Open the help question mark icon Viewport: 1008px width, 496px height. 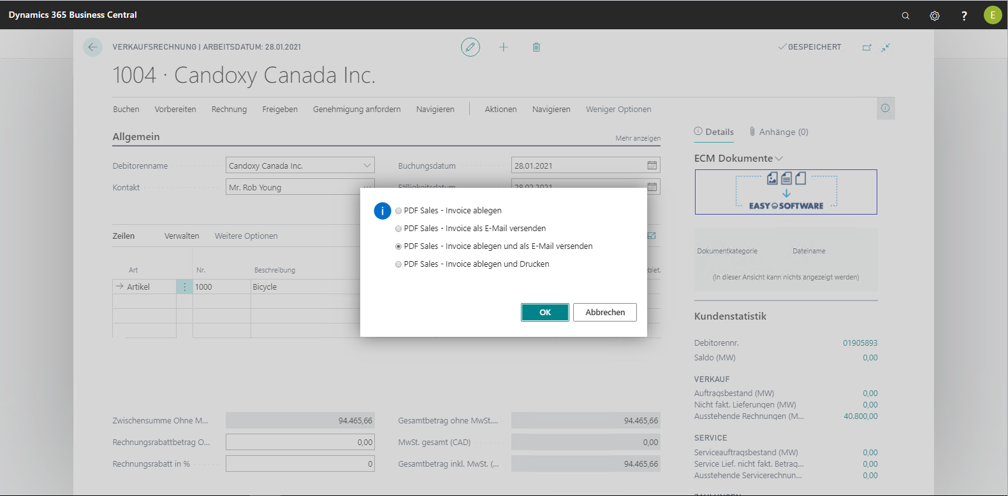(964, 15)
